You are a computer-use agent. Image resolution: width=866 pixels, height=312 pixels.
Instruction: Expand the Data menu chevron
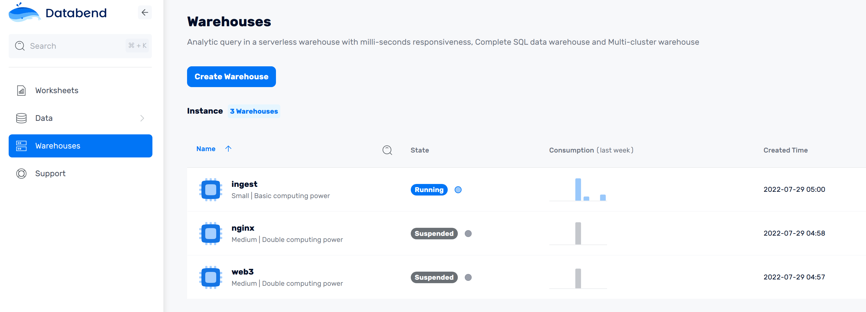[142, 118]
